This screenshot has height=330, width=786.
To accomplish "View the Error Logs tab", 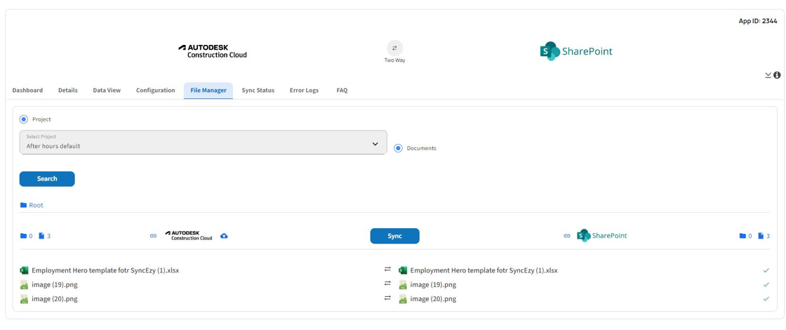I will click(305, 91).
